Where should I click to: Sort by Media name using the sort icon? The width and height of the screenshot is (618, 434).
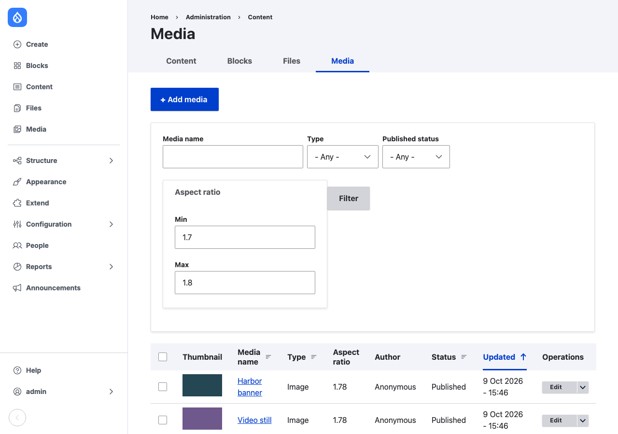coord(268,357)
